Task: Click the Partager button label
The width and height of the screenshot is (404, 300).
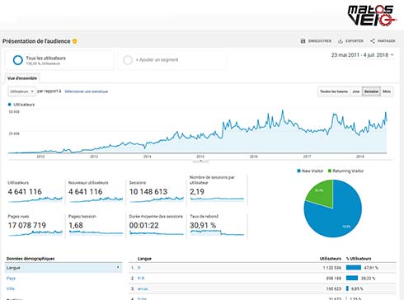Action: pyautogui.click(x=386, y=41)
